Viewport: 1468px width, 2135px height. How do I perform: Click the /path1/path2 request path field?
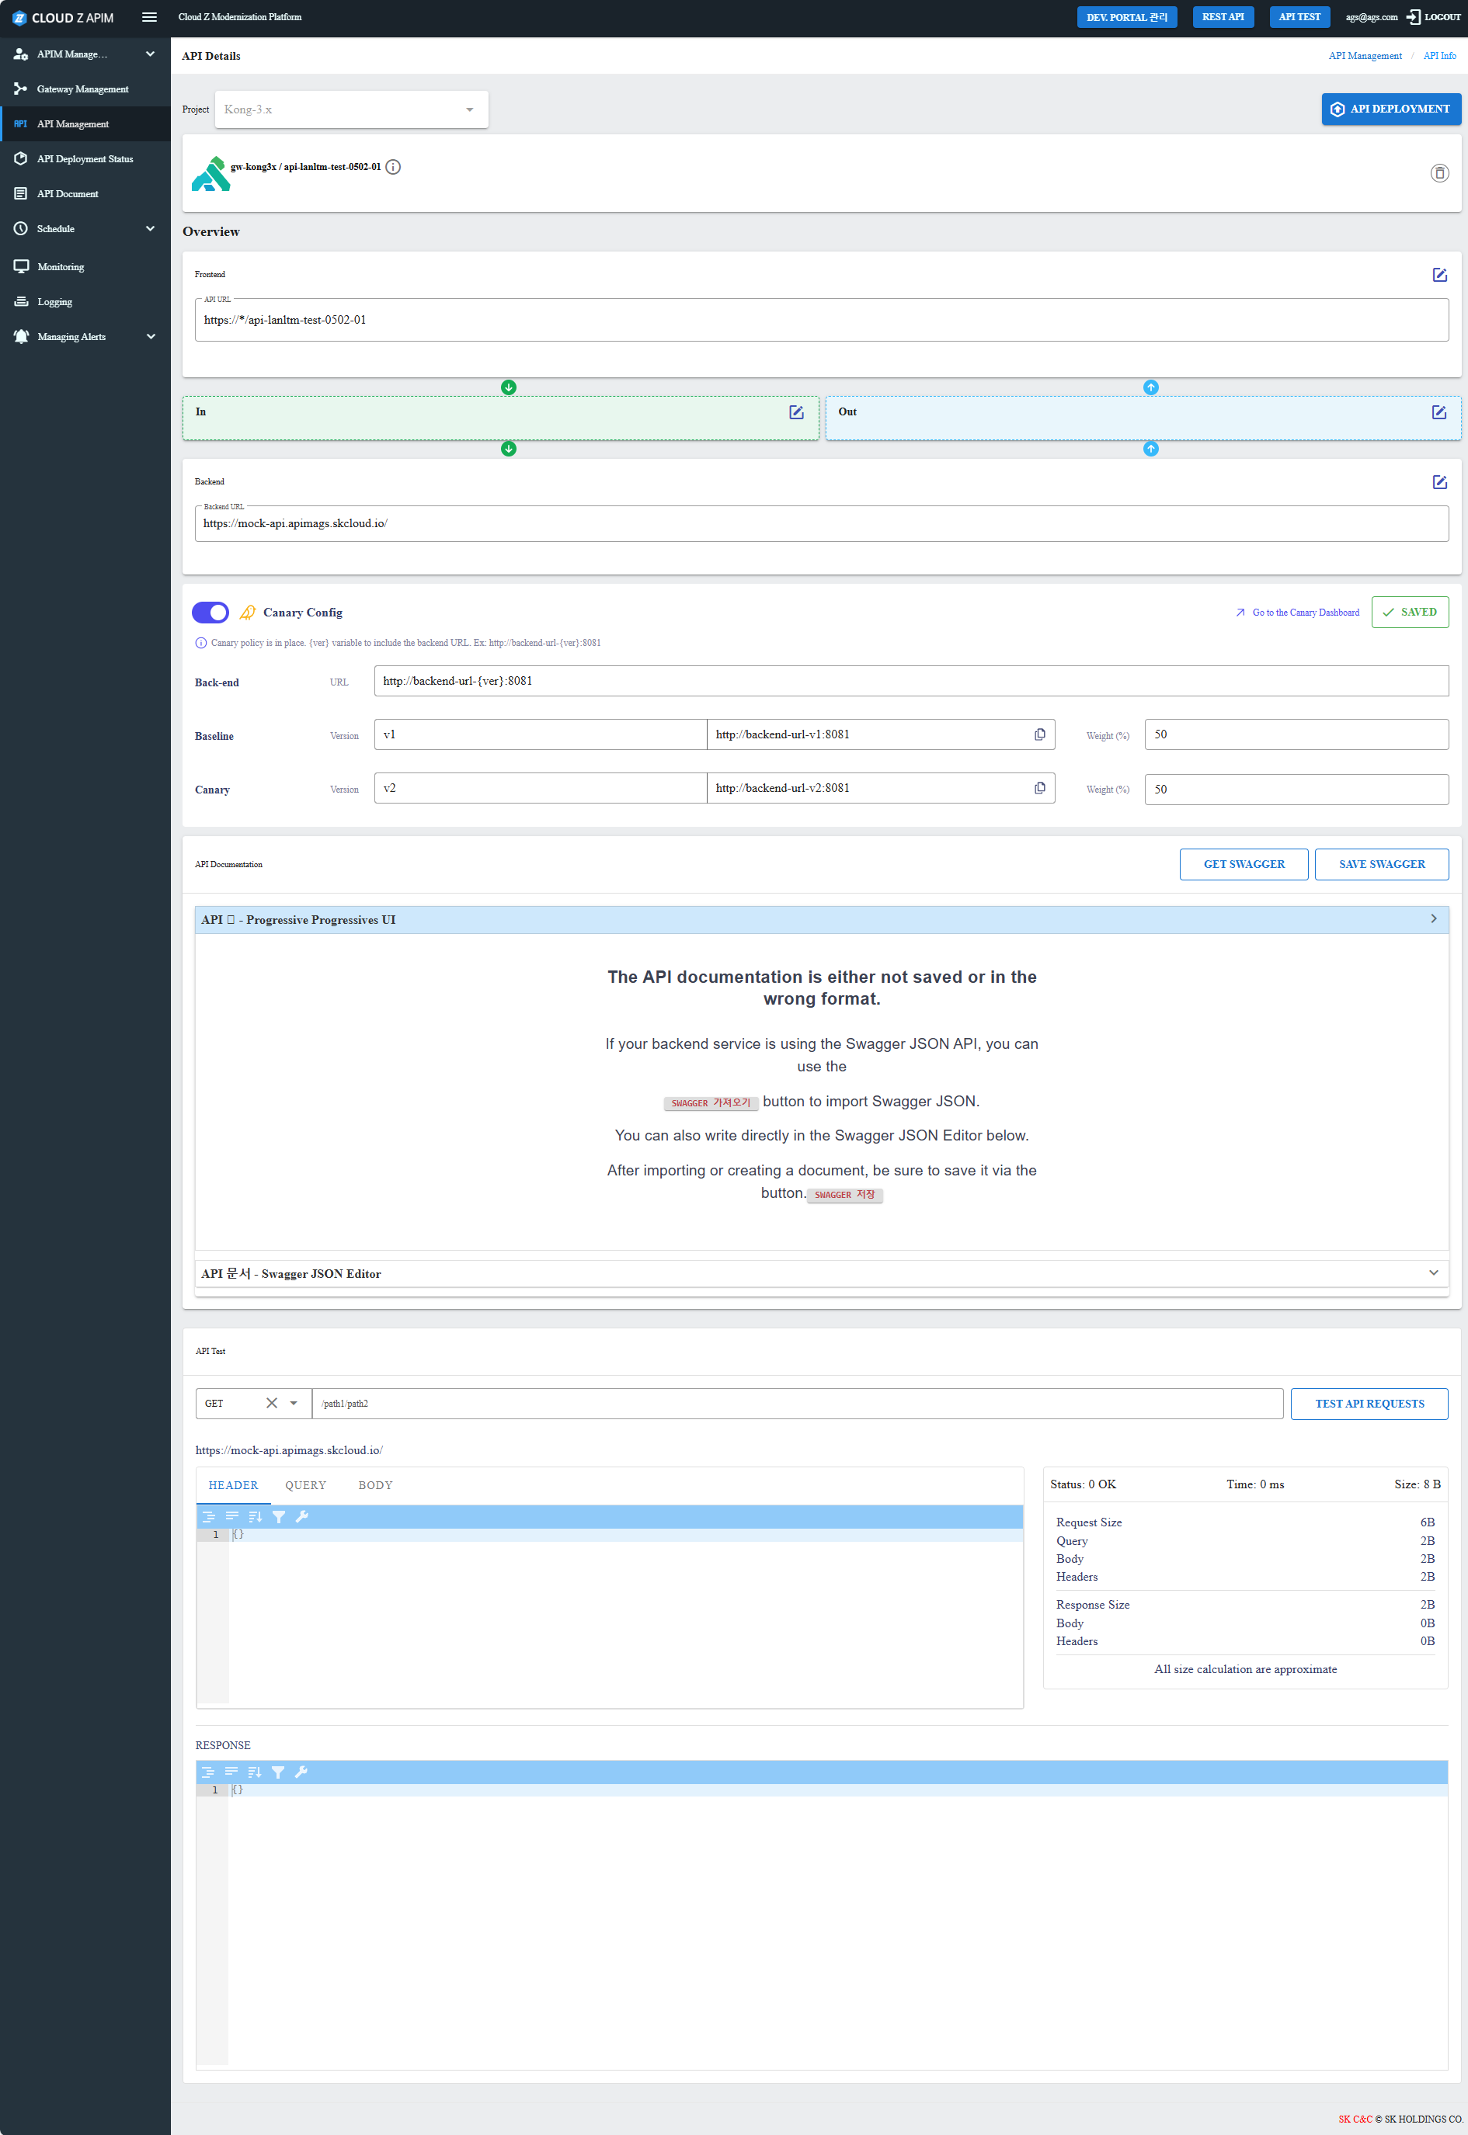(x=798, y=1404)
